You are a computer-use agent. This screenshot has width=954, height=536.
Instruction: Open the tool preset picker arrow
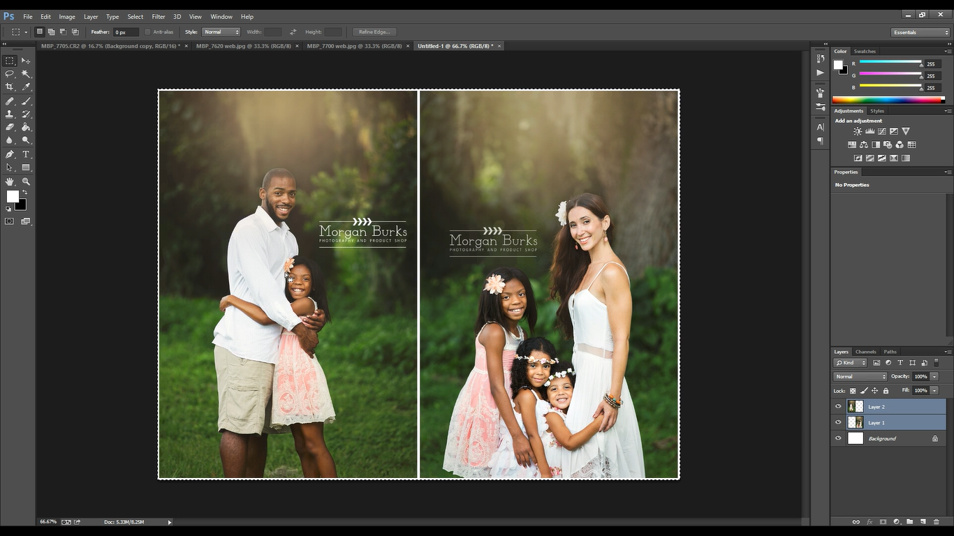point(26,32)
